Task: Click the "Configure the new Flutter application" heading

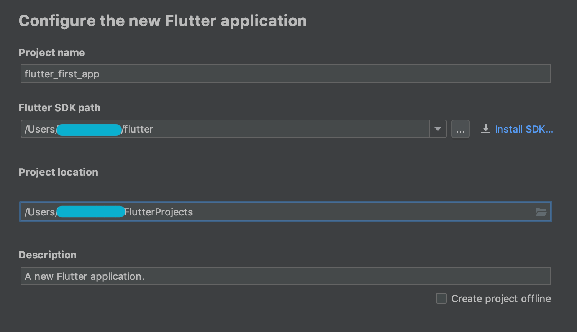Action: click(162, 21)
